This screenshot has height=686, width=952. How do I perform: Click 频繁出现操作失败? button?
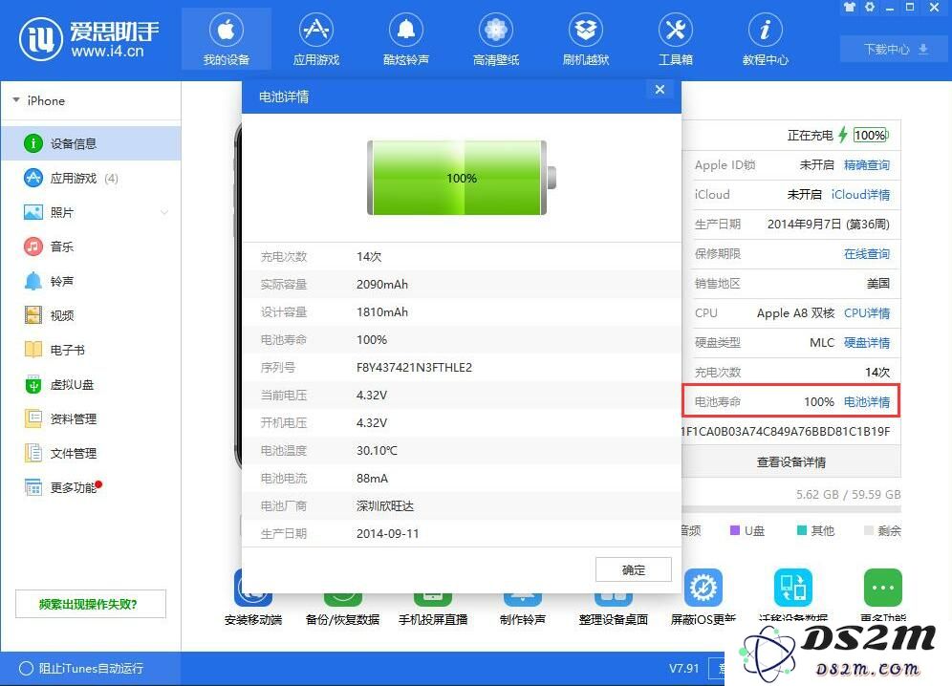click(x=91, y=604)
